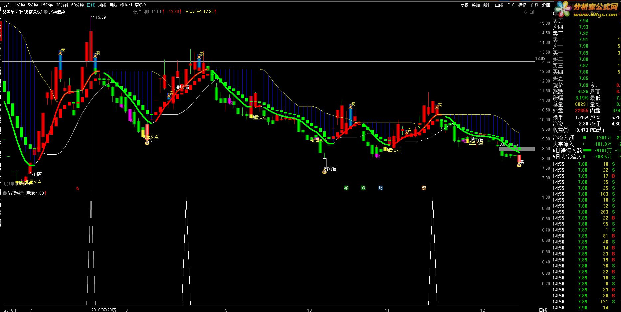Select the 5分钟 period tab
Viewport: 621px width, 312px height.
33,5
